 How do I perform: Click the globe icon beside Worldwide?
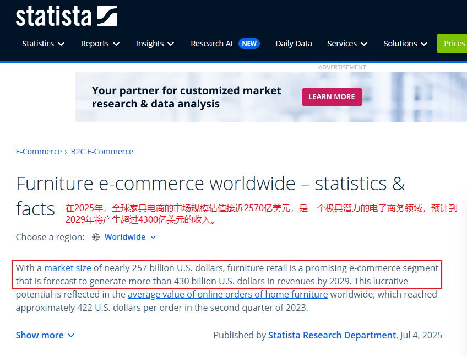(x=96, y=237)
